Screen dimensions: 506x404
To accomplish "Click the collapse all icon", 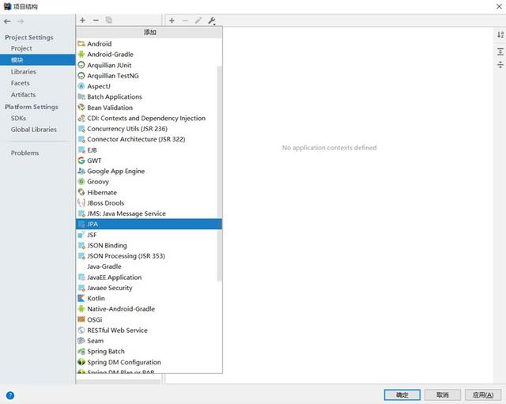I will click(500, 64).
